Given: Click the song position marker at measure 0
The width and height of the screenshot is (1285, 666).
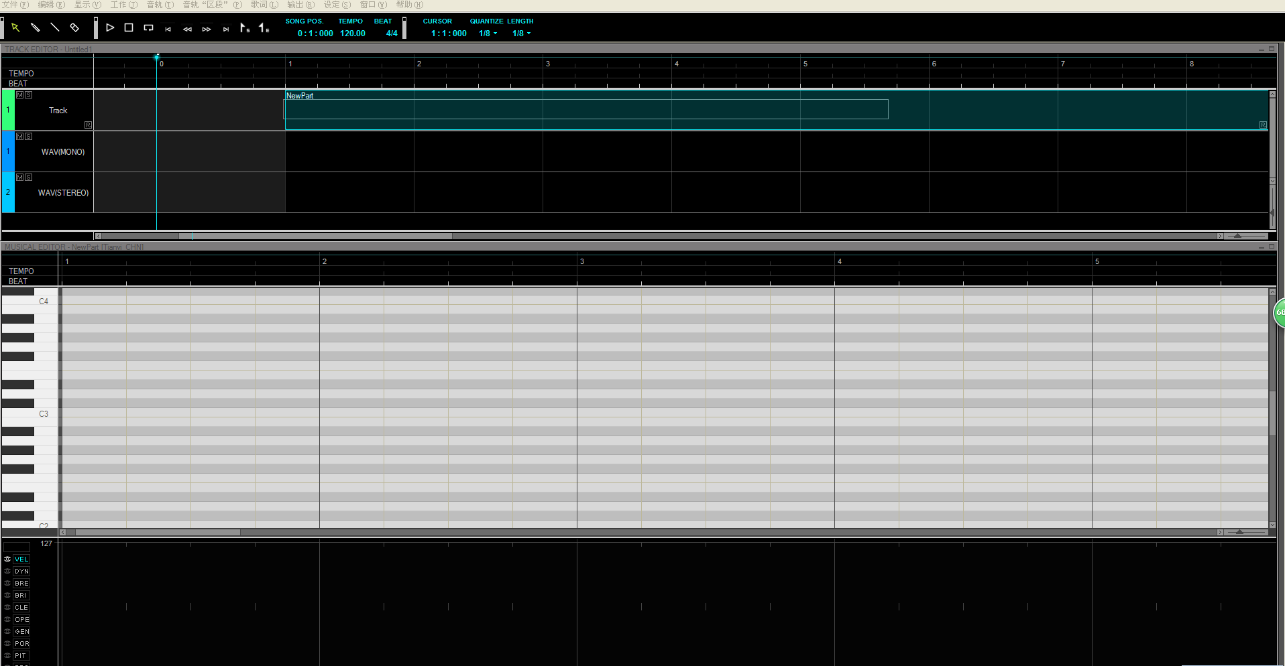Looking at the screenshot, I should point(157,58).
